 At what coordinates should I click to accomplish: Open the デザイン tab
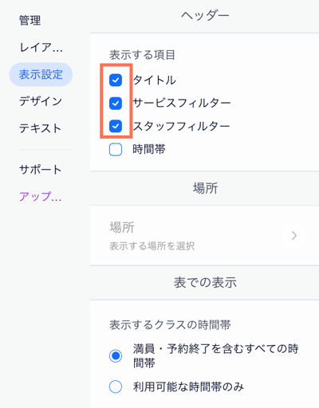tap(41, 101)
